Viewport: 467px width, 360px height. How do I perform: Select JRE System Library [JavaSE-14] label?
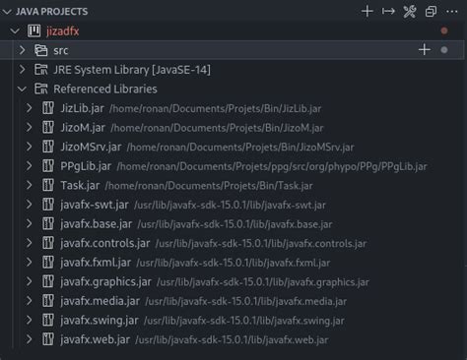pos(132,70)
